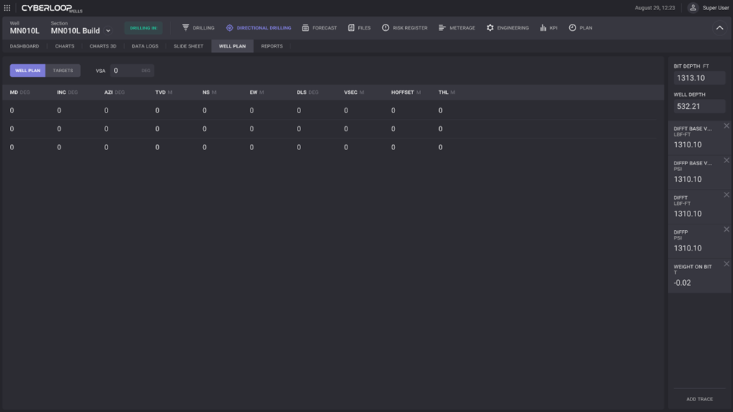Switch to Well Plan toggle view

[27, 71]
